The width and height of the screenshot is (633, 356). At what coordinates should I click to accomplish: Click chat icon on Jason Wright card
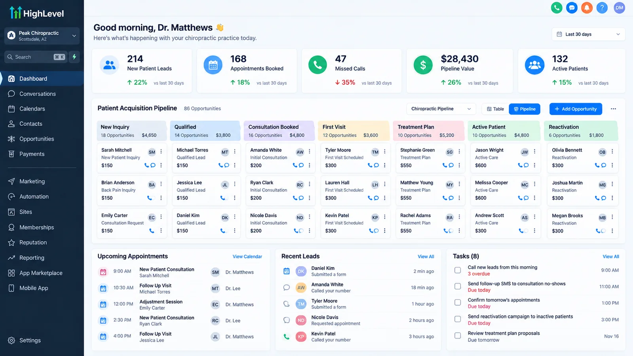coord(526,165)
